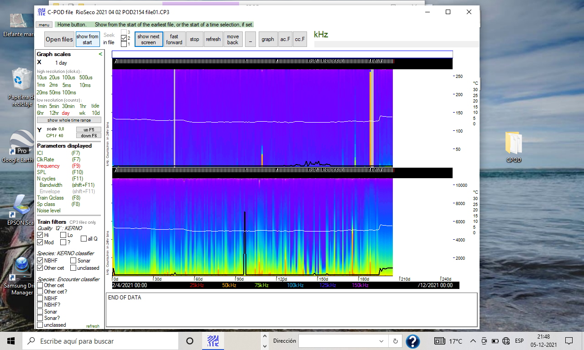Click 'show whole time range' button
The width and height of the screenshot is (584, 350).
pyautogui.click(x=68, y=120)
